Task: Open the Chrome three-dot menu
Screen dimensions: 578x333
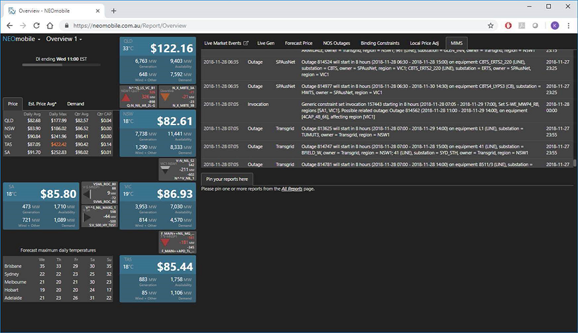Action: (568, 26)
